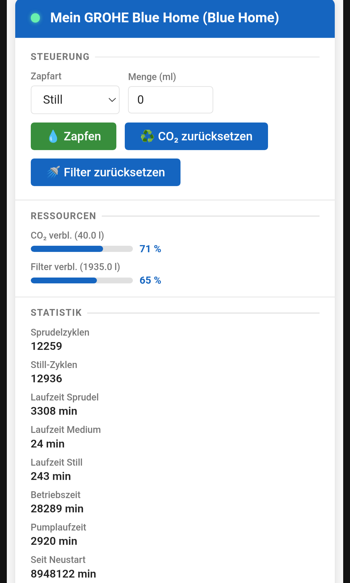This screenshot has height=583, width=350.
Task: Click the recycle icon for CO₂ reset
Action: pos(147,137)
